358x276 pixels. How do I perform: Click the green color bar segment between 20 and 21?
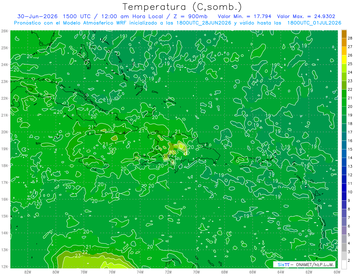[x=344, y=102]
